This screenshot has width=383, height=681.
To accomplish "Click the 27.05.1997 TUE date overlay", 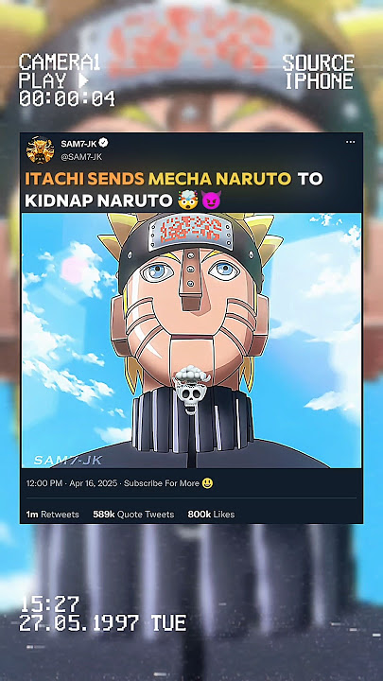I will 103,622.
